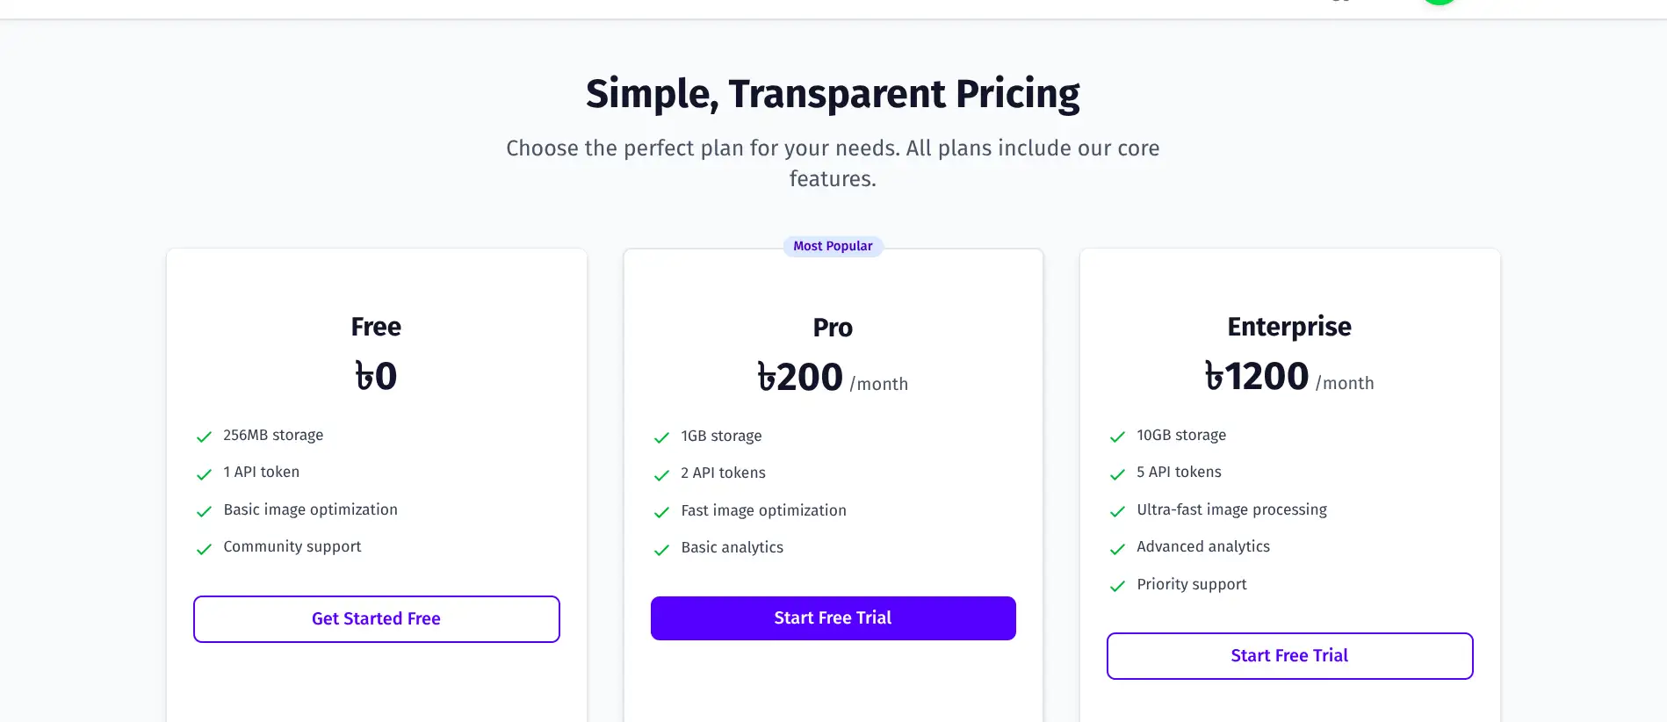This screenshot has height=722, width=1667.
Task: Select the check icon next to 2 API tokens
Action: click(x=661, y=475)
